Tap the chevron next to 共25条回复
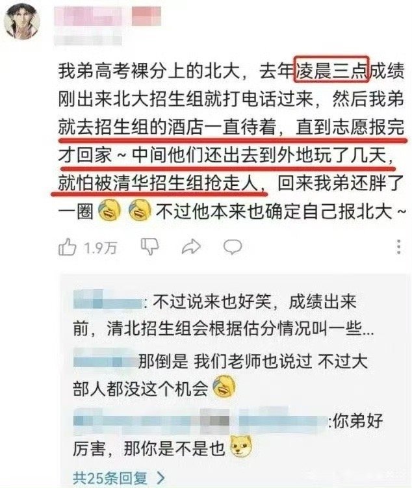The height and width of the screenshot is (488, 412). 161,478
